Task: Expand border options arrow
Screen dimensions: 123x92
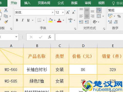Action: [44, 20]
